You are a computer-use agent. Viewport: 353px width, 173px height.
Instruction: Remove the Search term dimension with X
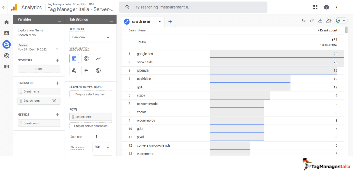(54, 101)
